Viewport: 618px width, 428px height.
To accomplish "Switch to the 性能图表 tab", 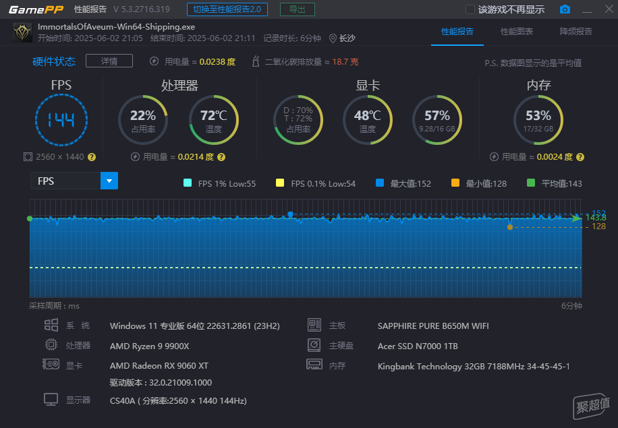I will 517,32.
